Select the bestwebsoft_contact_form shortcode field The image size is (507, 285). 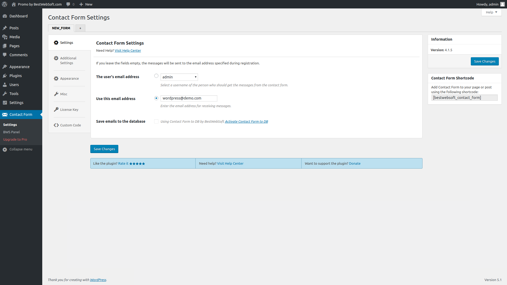[x=464, y=98]
